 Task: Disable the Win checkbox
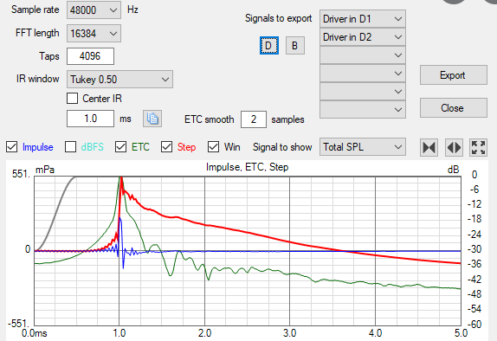point(213,147)
